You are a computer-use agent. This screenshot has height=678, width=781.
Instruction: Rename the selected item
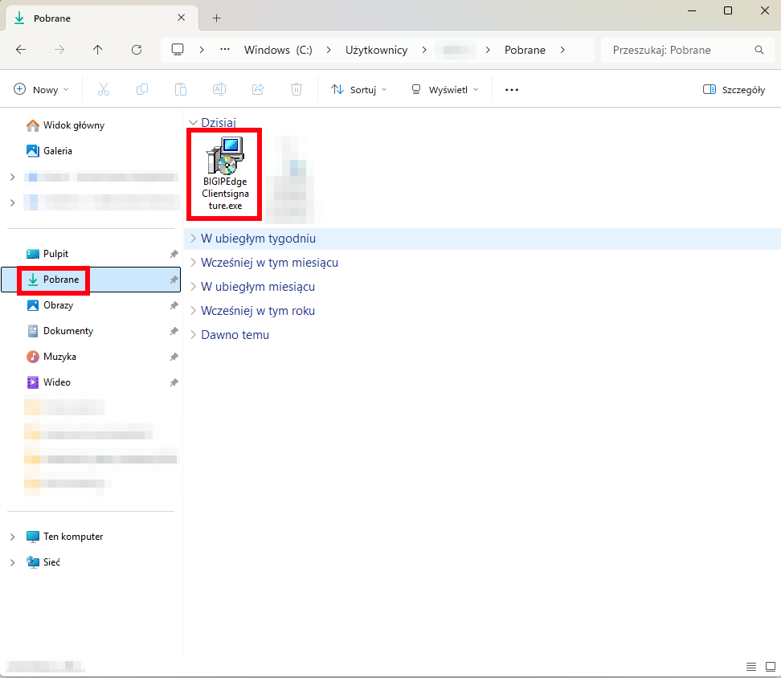219,90
